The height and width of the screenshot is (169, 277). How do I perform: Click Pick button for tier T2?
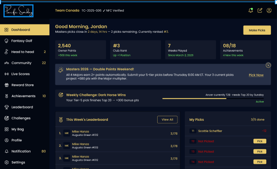tap(260, 141)
